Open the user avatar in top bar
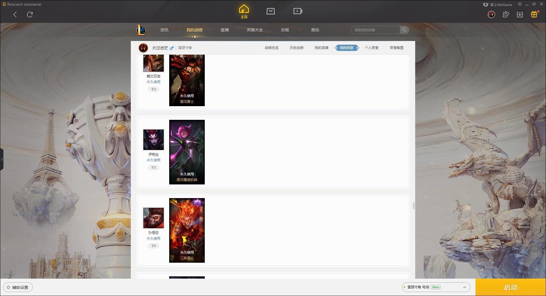This screenshot has width=546, height=296. click(491, 15)
